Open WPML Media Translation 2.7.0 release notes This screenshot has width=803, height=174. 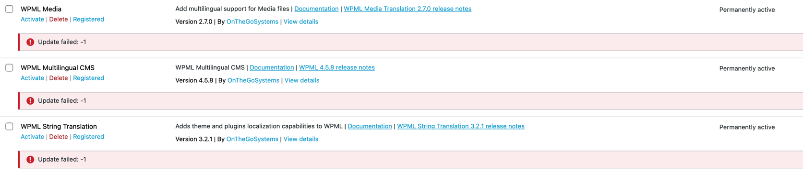pos(407,9)
